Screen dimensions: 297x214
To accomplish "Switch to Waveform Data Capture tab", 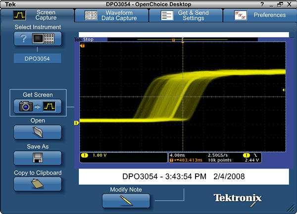I will click(112, 15).
